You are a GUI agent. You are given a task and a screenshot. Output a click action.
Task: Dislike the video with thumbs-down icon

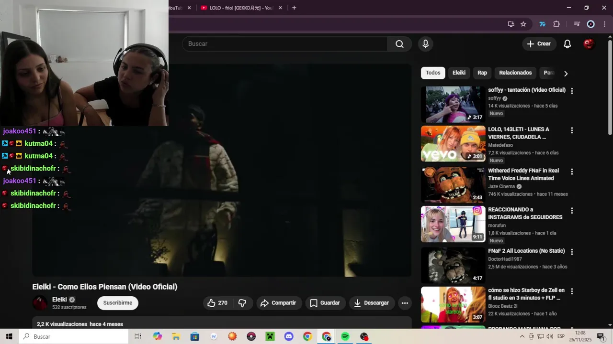point(242,303)
